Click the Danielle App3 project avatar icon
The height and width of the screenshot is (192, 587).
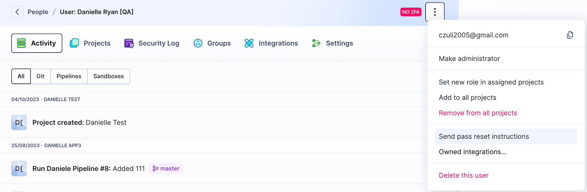coord(19,169)
